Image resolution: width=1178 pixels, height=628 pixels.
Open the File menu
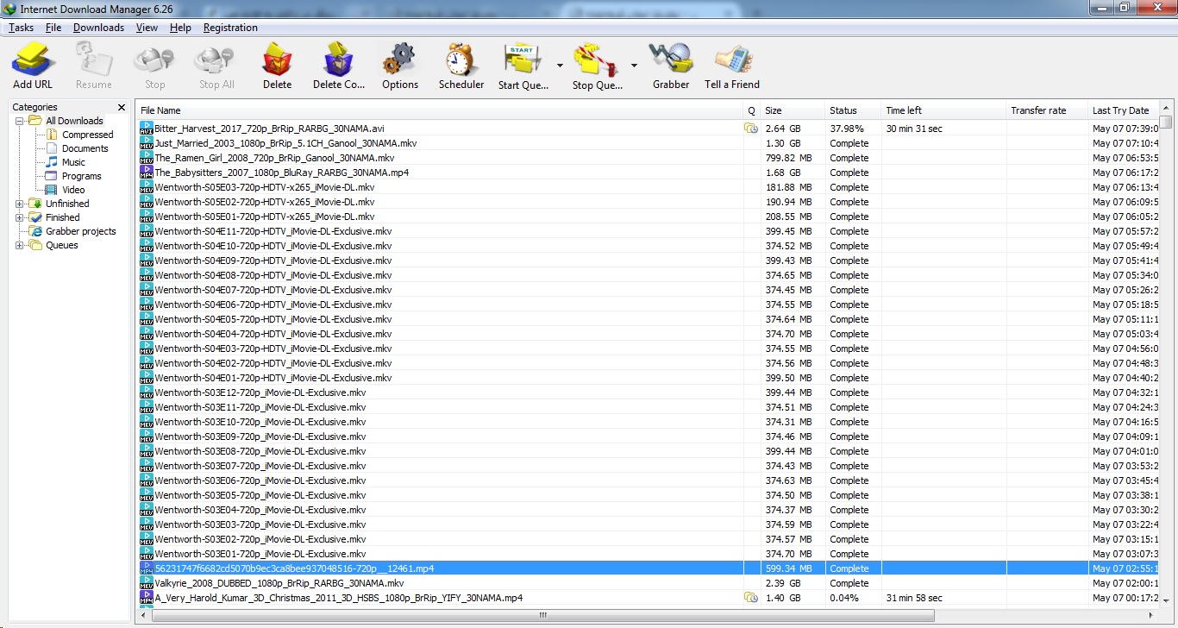pos(53,28)
